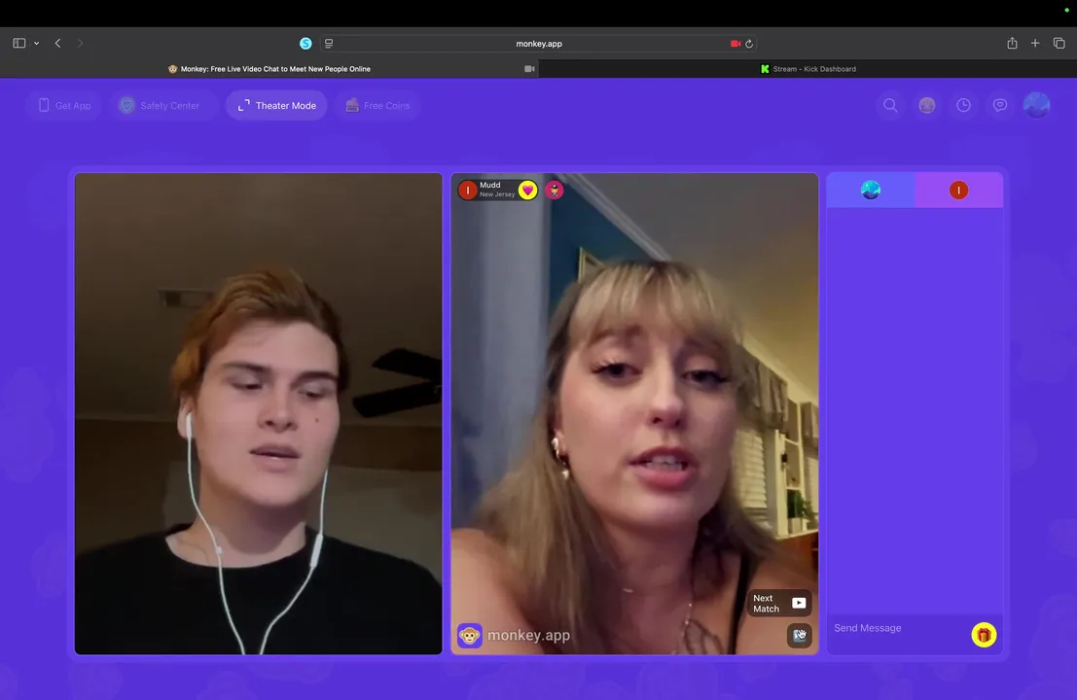Click the search magnifier icon

pos(890,105)
